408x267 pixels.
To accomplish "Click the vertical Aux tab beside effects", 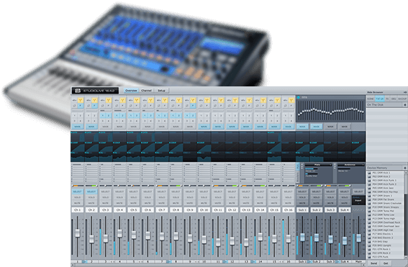I will pyautogui.click(x=298, y=167).
